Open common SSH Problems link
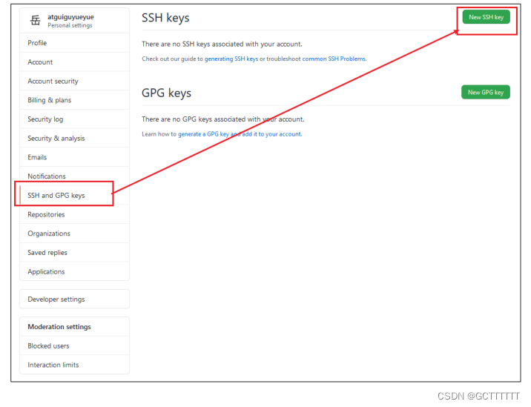 click(334, 59)
